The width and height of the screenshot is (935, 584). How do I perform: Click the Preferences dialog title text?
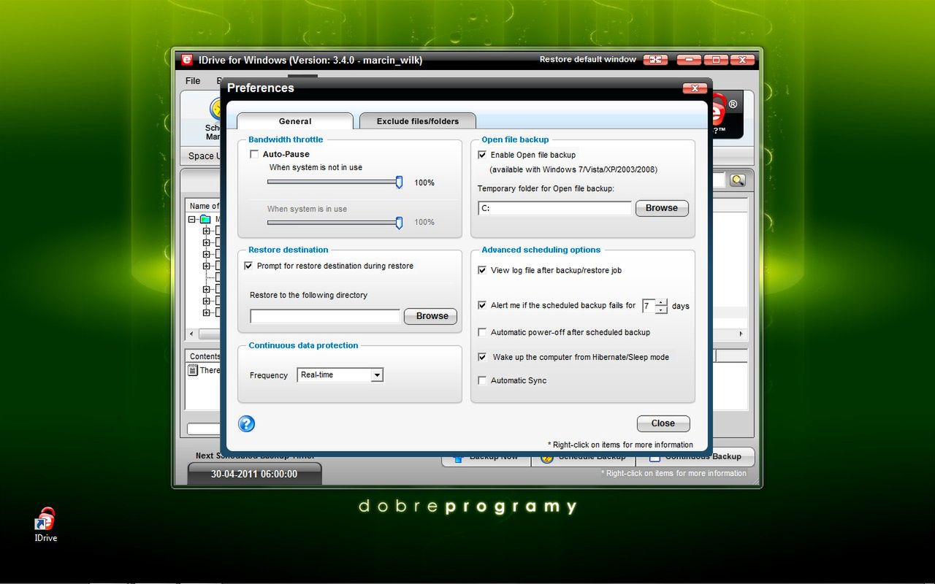click(x=261, y=88)
